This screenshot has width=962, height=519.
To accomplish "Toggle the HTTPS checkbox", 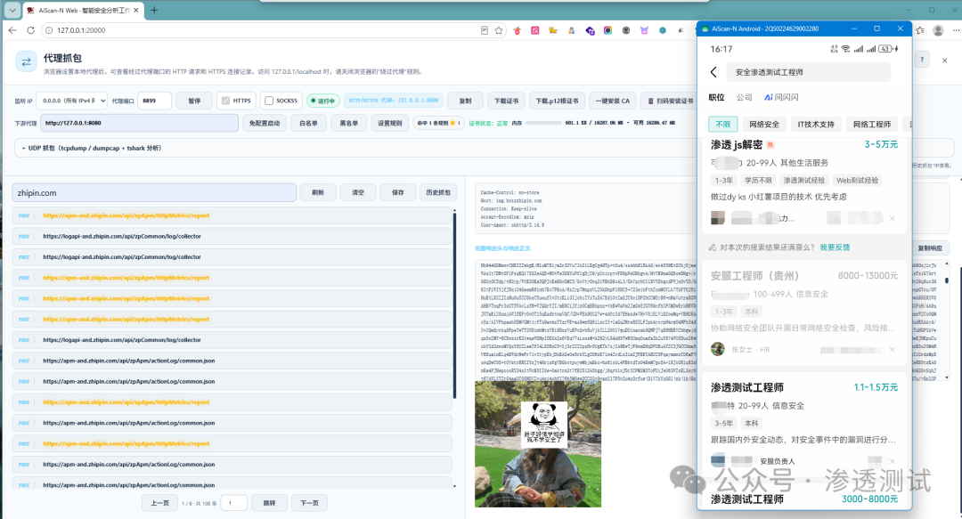I will click(x=225, y=101).
